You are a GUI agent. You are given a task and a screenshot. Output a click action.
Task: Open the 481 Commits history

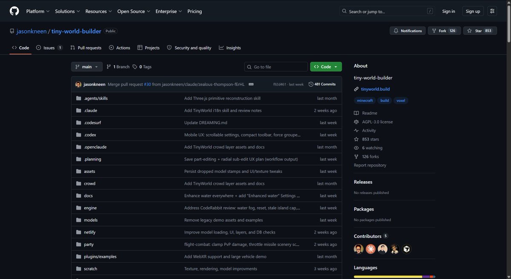click(322, 84)
